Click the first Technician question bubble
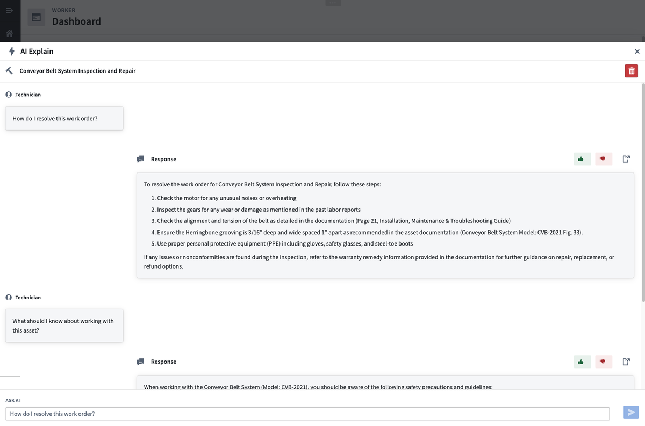645x426 pixels. tap(64, 118)
